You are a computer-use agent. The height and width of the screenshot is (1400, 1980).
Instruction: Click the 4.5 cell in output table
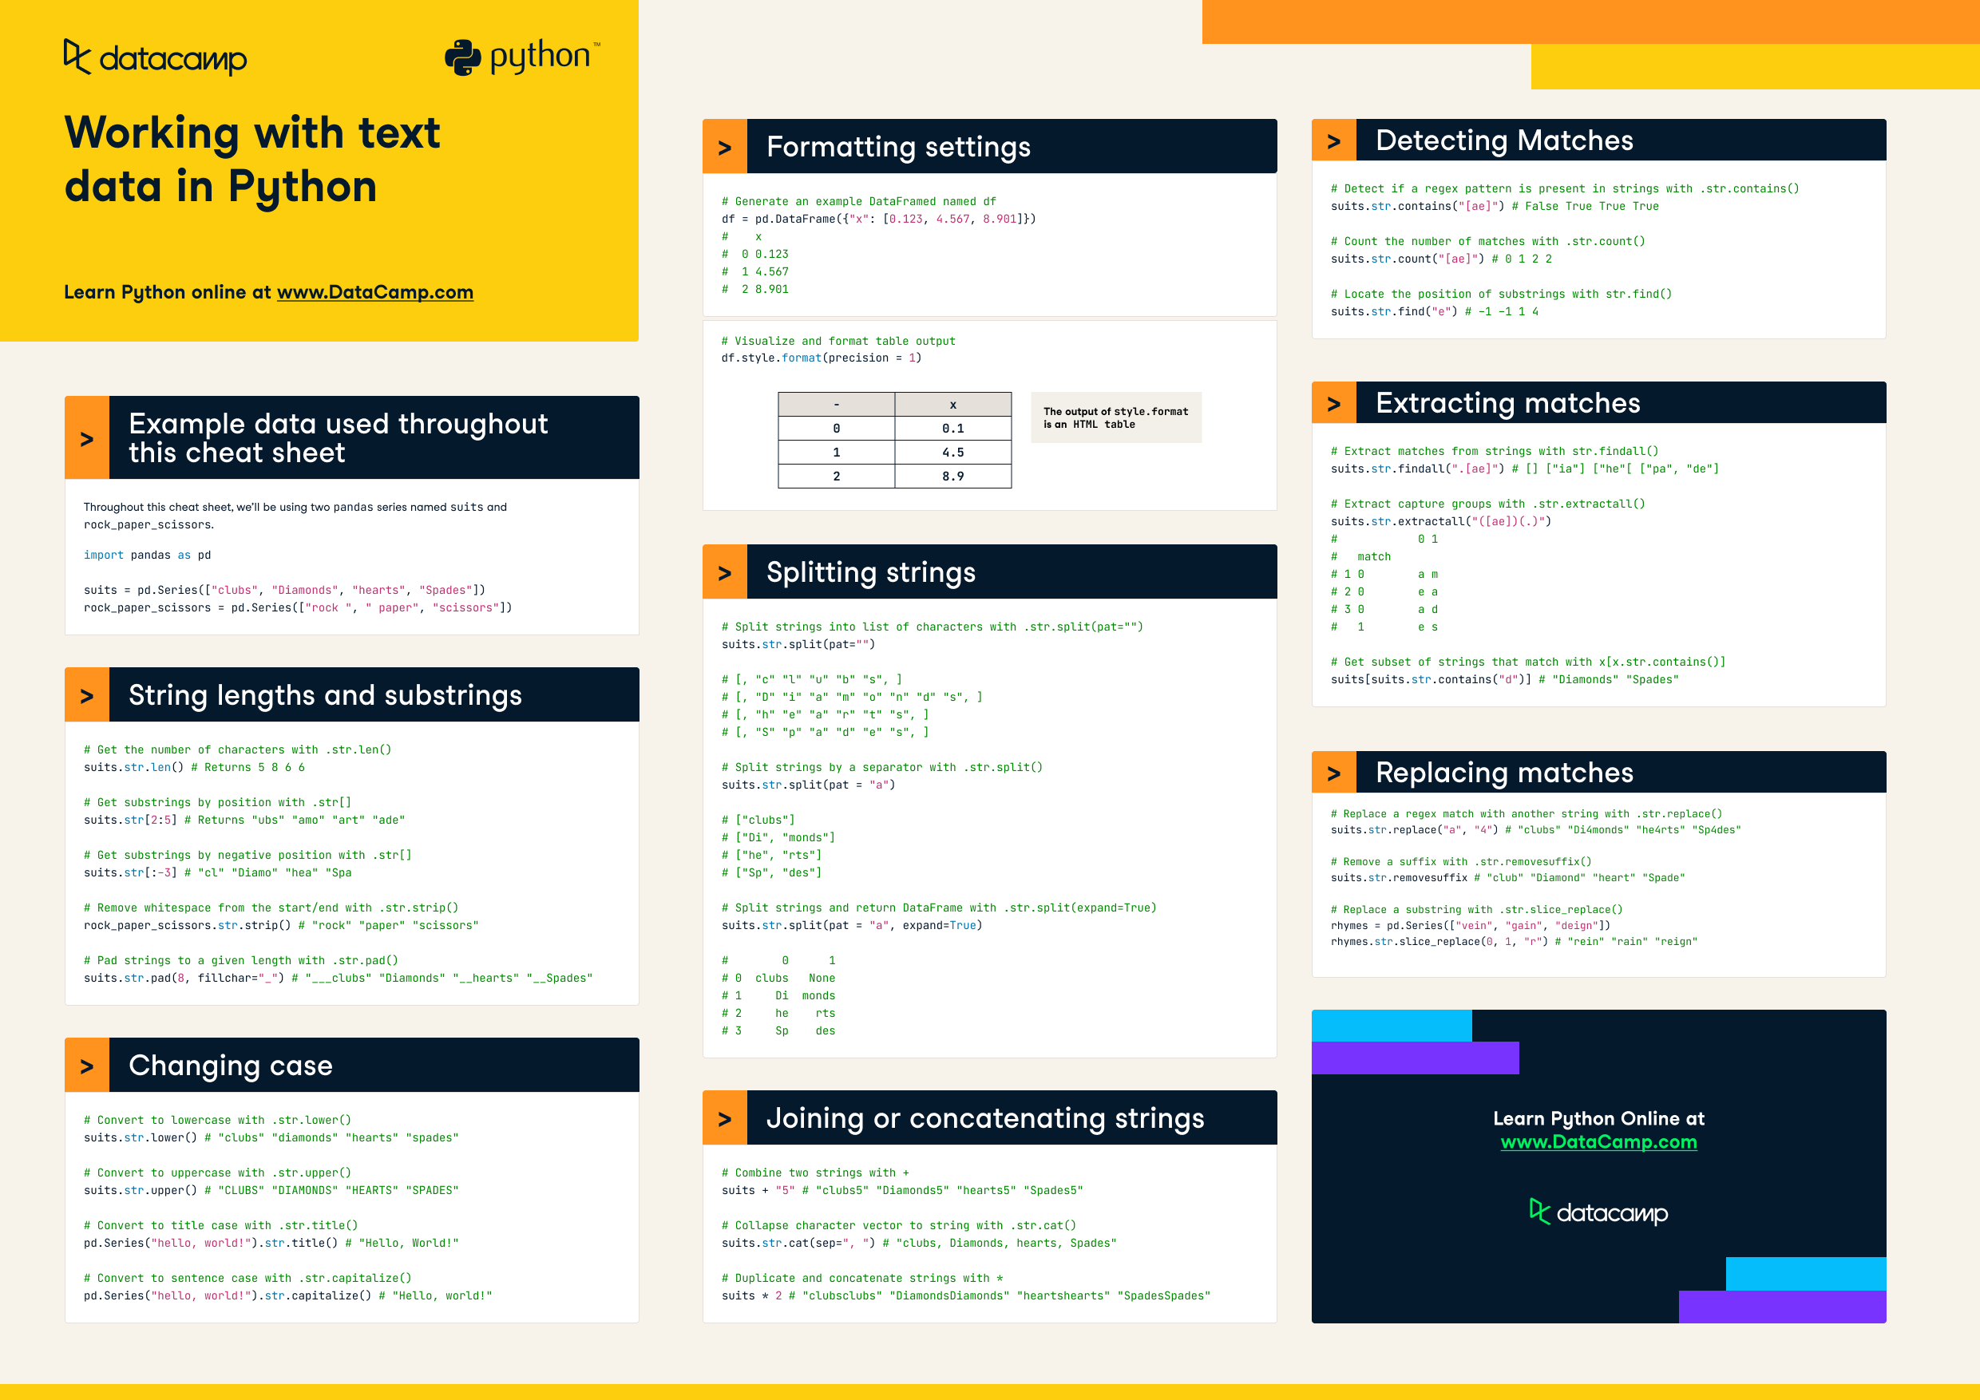coord(952,452)
